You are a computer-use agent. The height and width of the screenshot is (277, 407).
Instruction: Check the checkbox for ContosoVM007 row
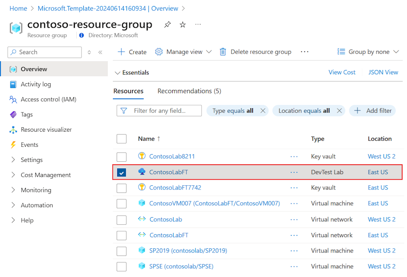click(121, 203)
